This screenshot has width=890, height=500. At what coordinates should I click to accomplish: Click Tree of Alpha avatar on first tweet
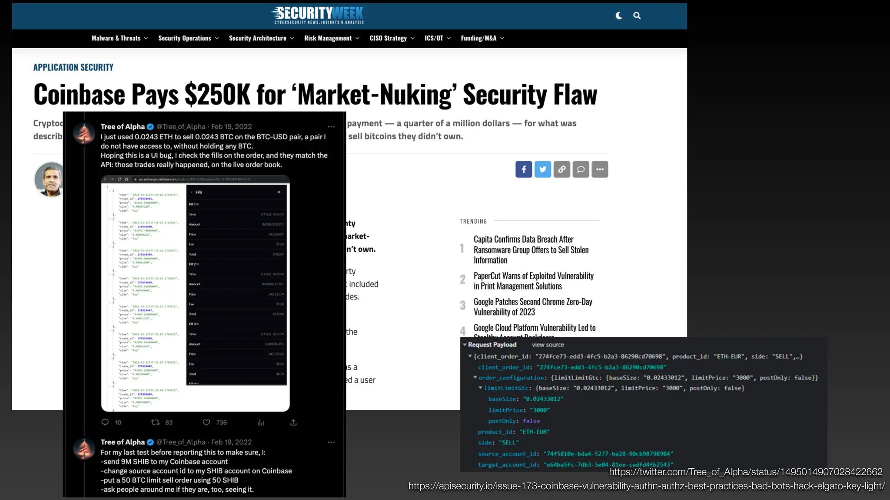[x=84, y=133]
